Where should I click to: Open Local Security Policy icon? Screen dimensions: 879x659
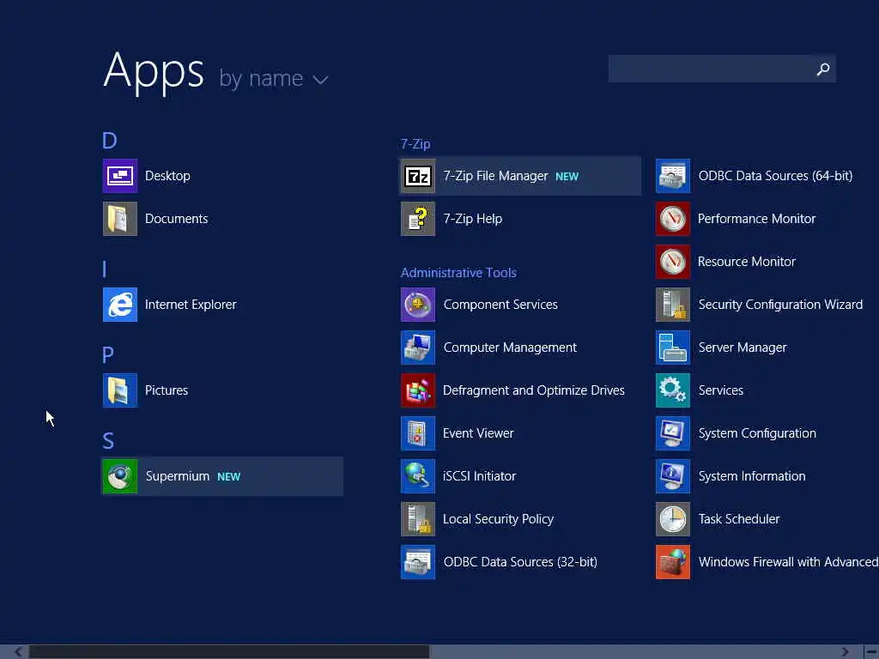click(418, 519)
